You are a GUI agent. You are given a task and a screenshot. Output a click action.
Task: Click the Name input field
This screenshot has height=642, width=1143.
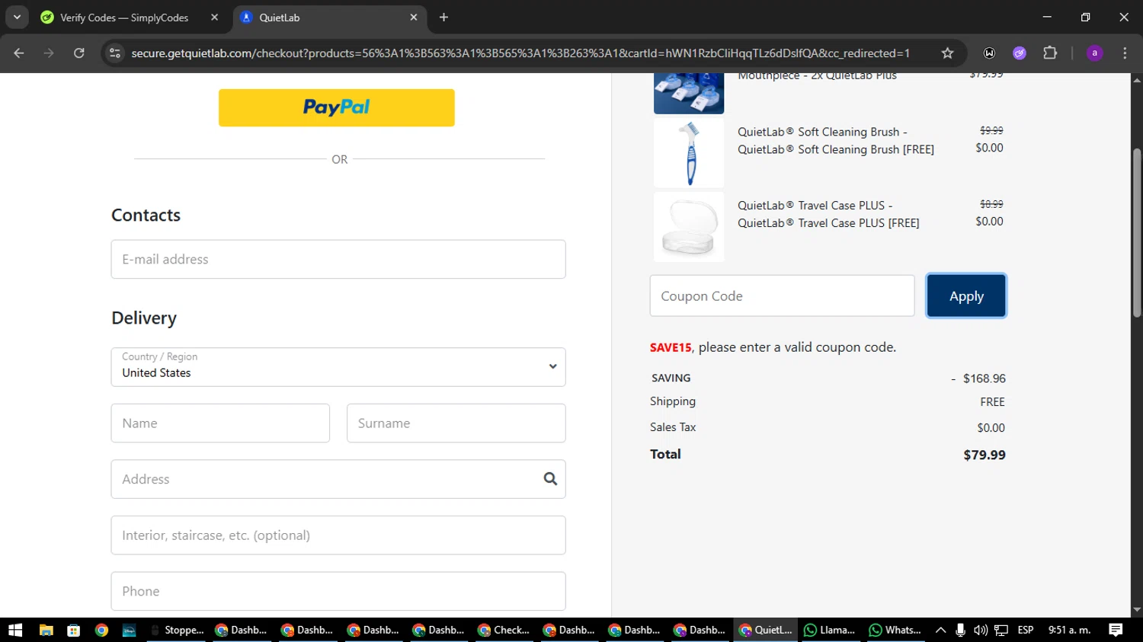tap(220, 423)
